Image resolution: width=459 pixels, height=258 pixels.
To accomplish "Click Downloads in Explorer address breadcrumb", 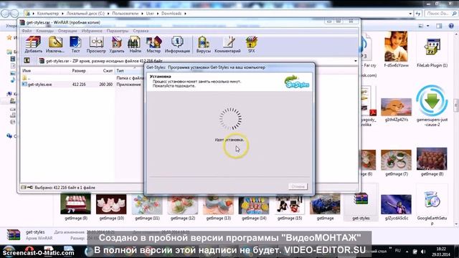I will pyautogui.click(x=171, y=14).
